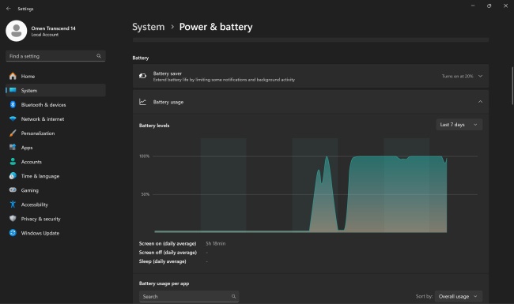Click the user profile avatar

pyautogui.click(x=16, y=31)
